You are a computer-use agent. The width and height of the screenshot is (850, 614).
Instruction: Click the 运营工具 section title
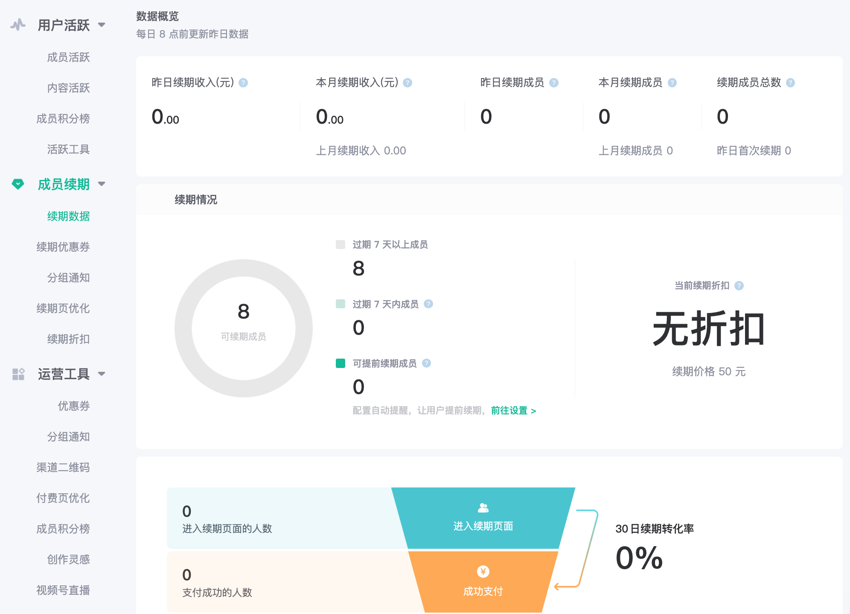tap(64, 374)
